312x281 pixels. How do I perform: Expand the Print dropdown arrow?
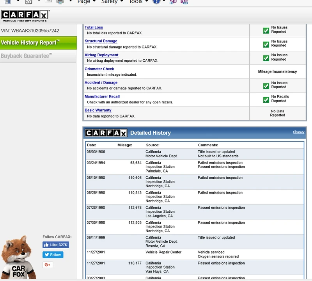[71, 1]
